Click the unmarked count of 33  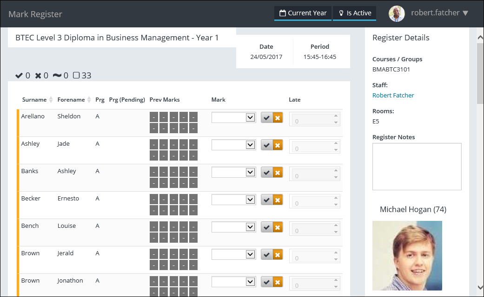pos(82,75)
